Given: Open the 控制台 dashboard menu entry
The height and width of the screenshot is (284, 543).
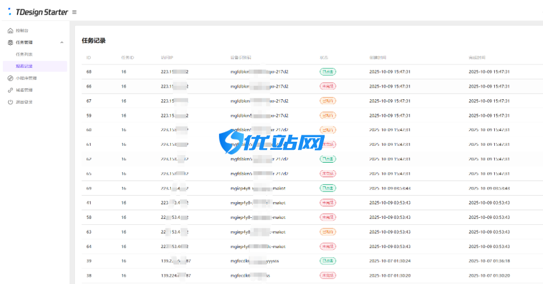Looking at the screenshot, I should pyautogui.click(x=22, y=30).
